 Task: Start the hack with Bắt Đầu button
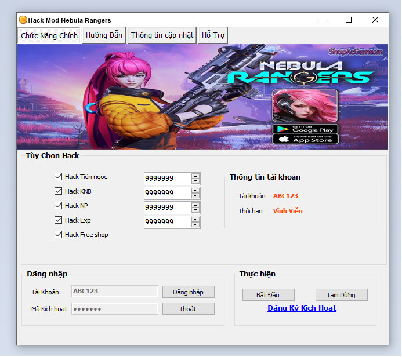[x=268, y=295]
